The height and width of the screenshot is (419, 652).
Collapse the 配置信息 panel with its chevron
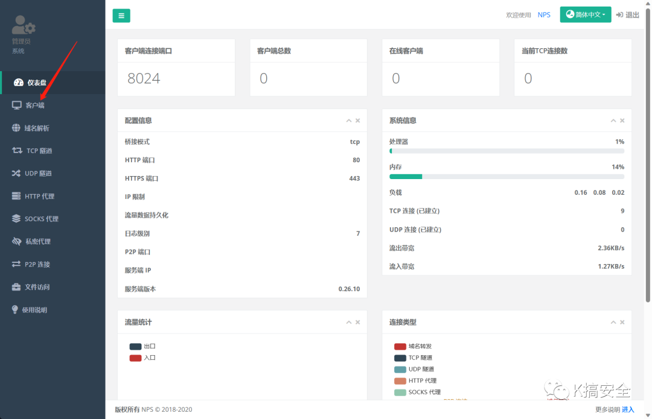coord(349,120)
